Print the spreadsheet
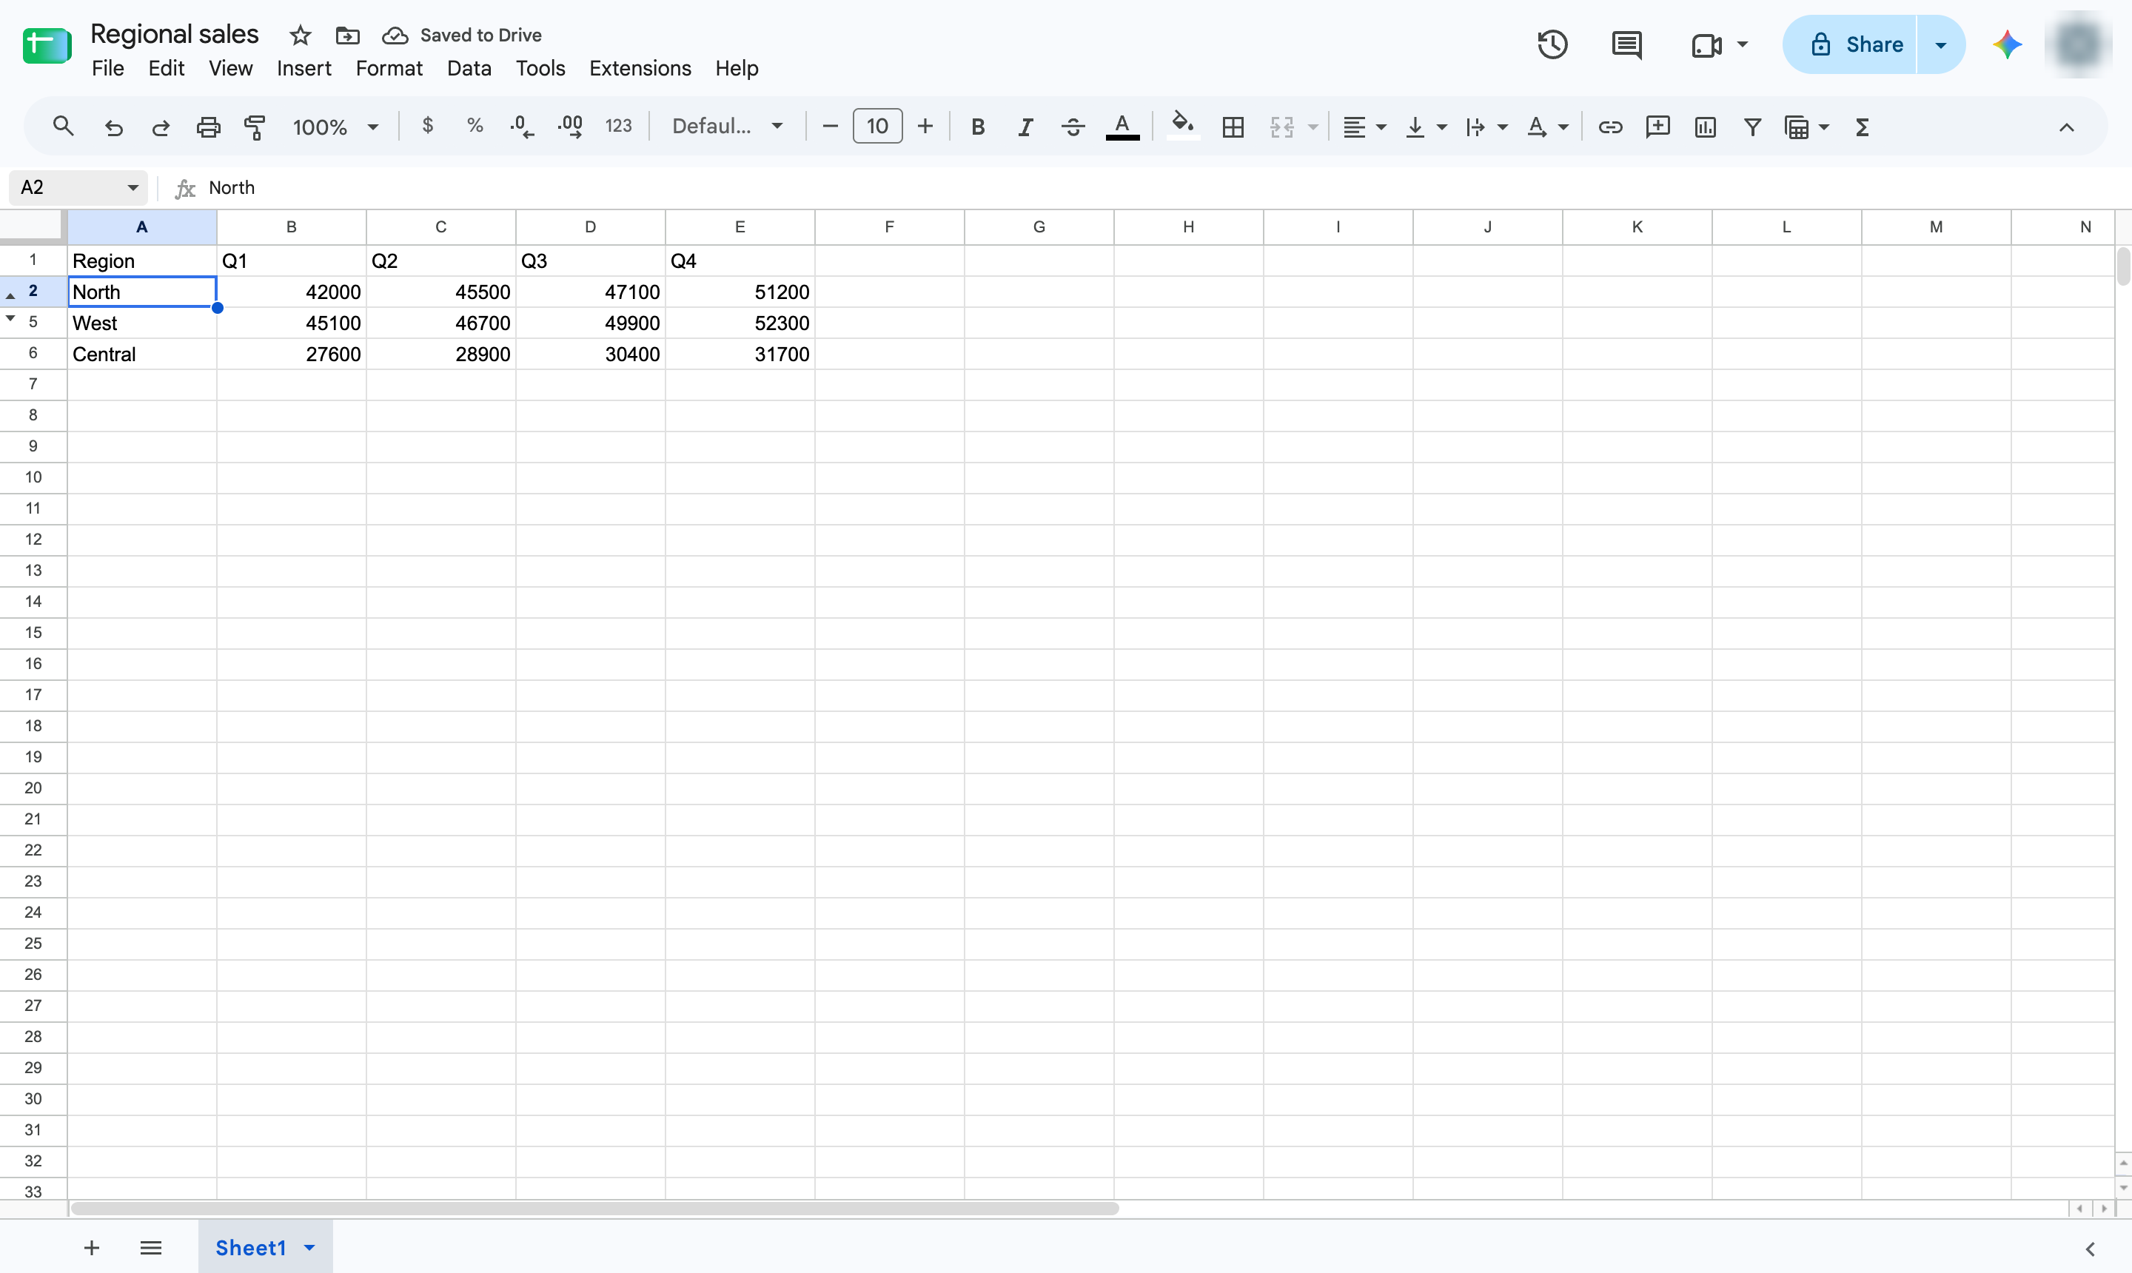 tap(209, 127)
